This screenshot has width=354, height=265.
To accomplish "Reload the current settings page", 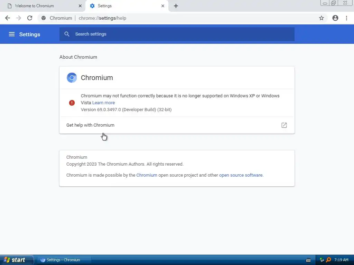I will tap(30, 18).
